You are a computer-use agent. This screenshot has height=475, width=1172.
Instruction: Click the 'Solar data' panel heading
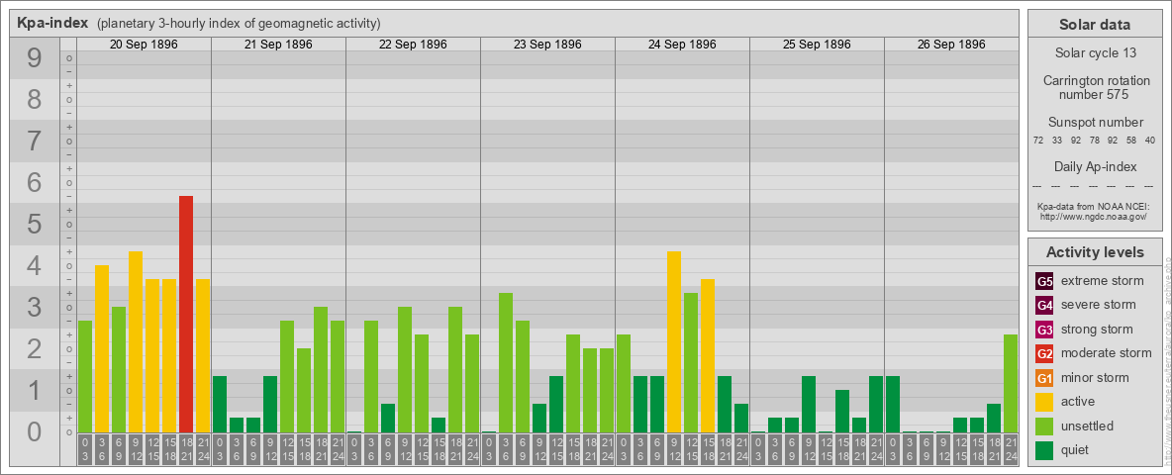coord(1095,25)
